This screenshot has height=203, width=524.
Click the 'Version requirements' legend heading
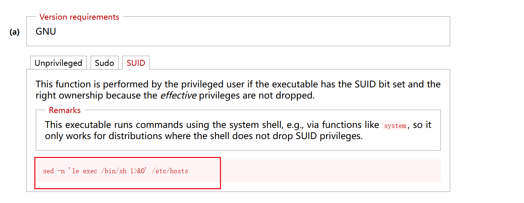click(x=79, y=17)
